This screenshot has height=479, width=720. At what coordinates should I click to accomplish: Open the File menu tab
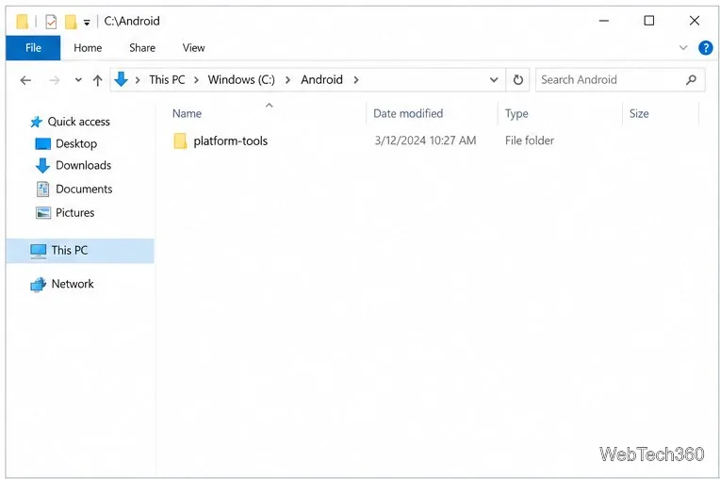(x=33, y=48)
